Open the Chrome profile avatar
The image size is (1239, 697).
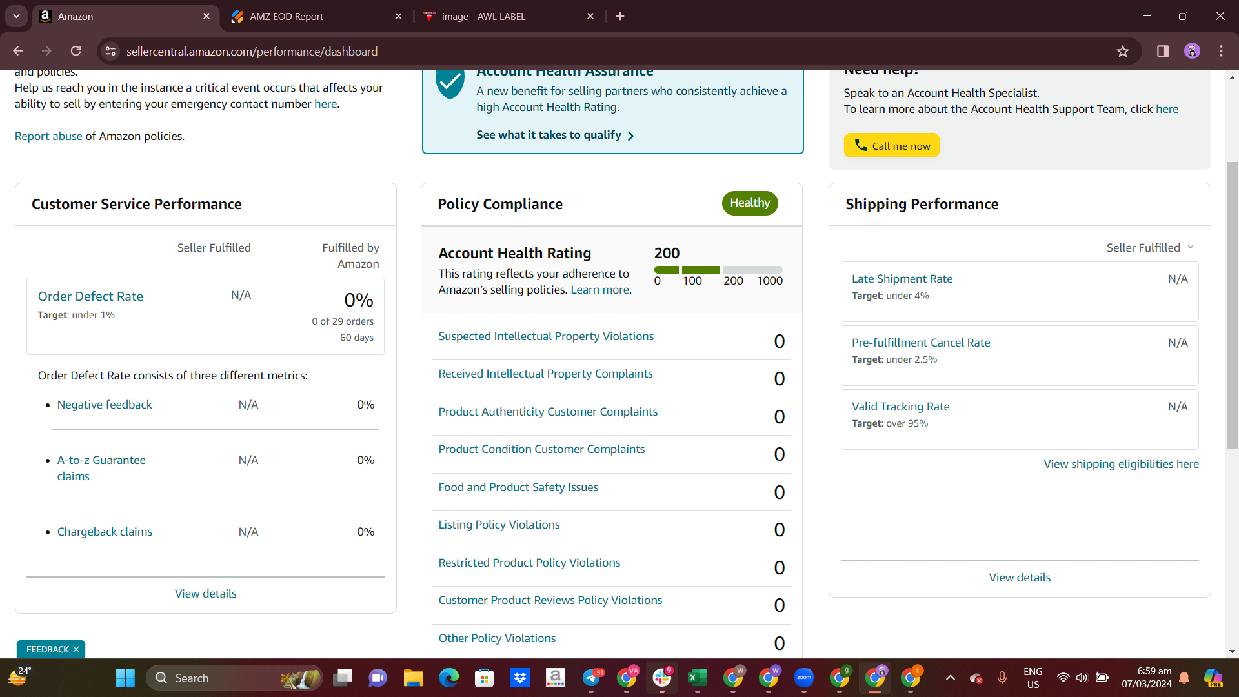[x=1192, y=51]
